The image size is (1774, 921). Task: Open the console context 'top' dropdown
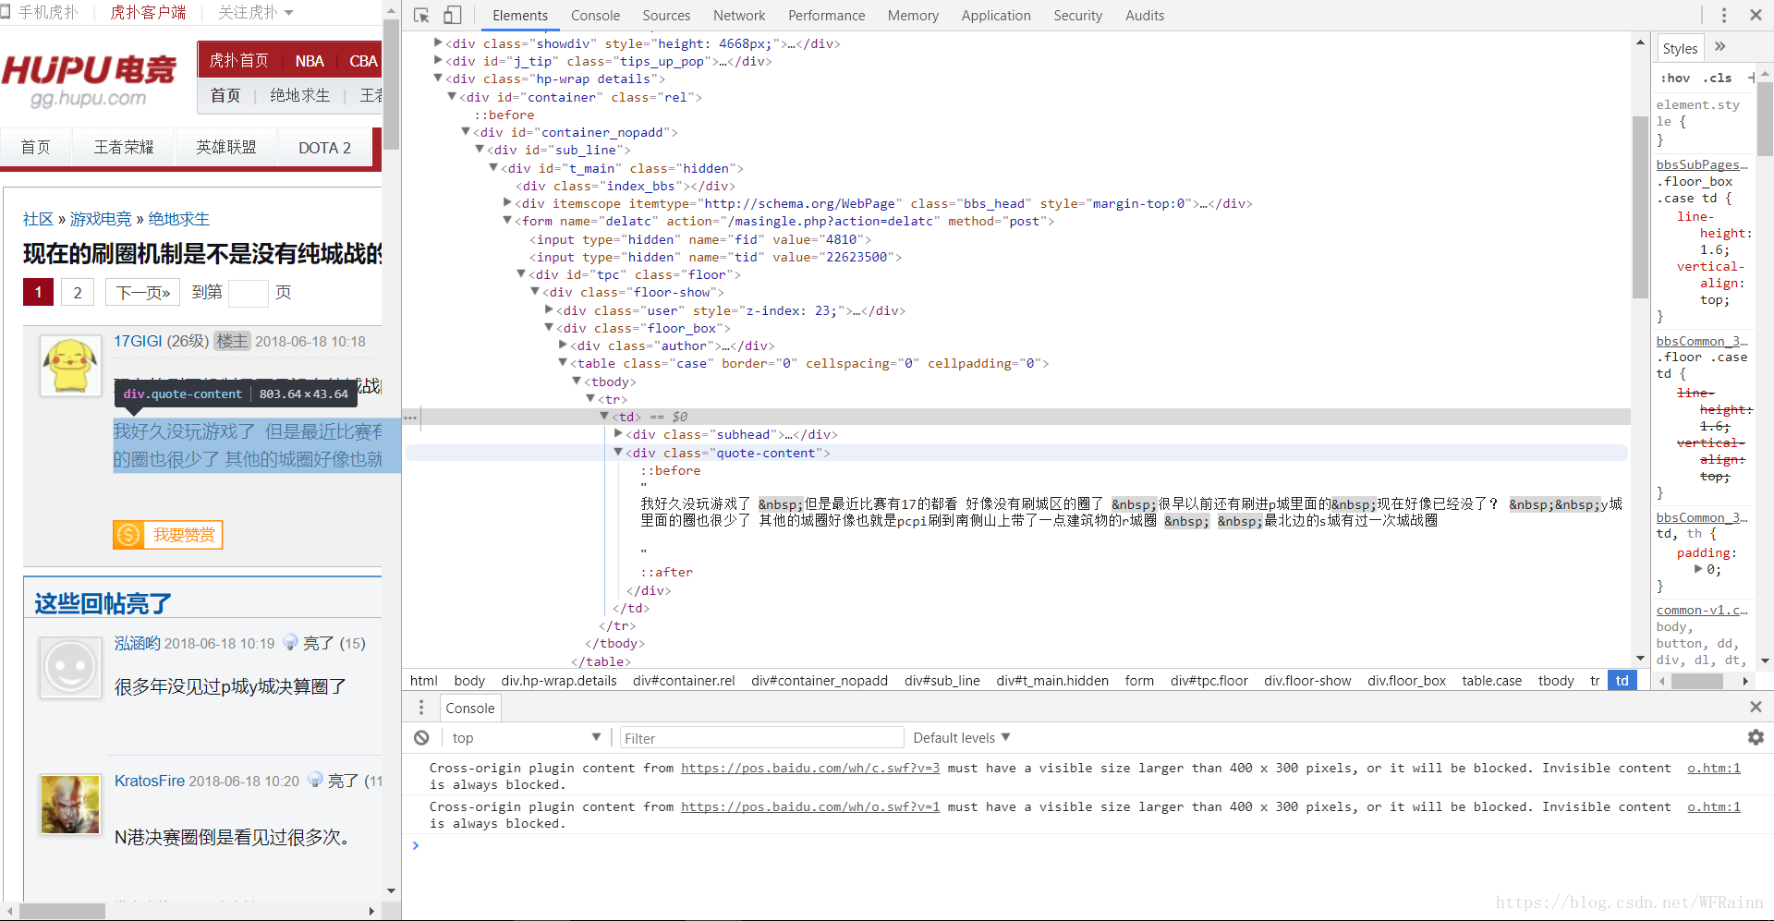click(526, 737)
